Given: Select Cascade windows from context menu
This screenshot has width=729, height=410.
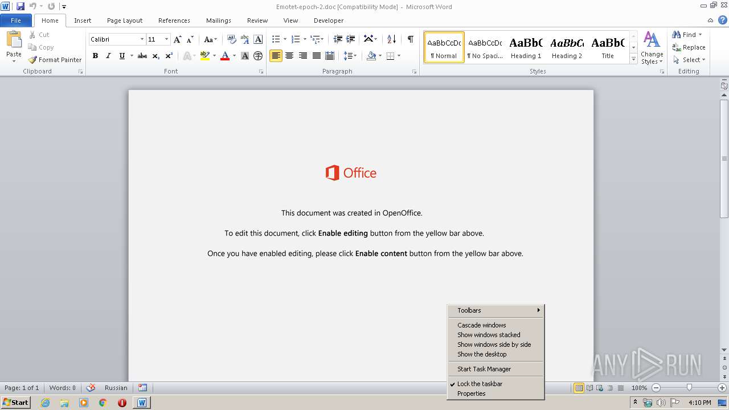Looking at the screenshot, I should click(482, 325).
